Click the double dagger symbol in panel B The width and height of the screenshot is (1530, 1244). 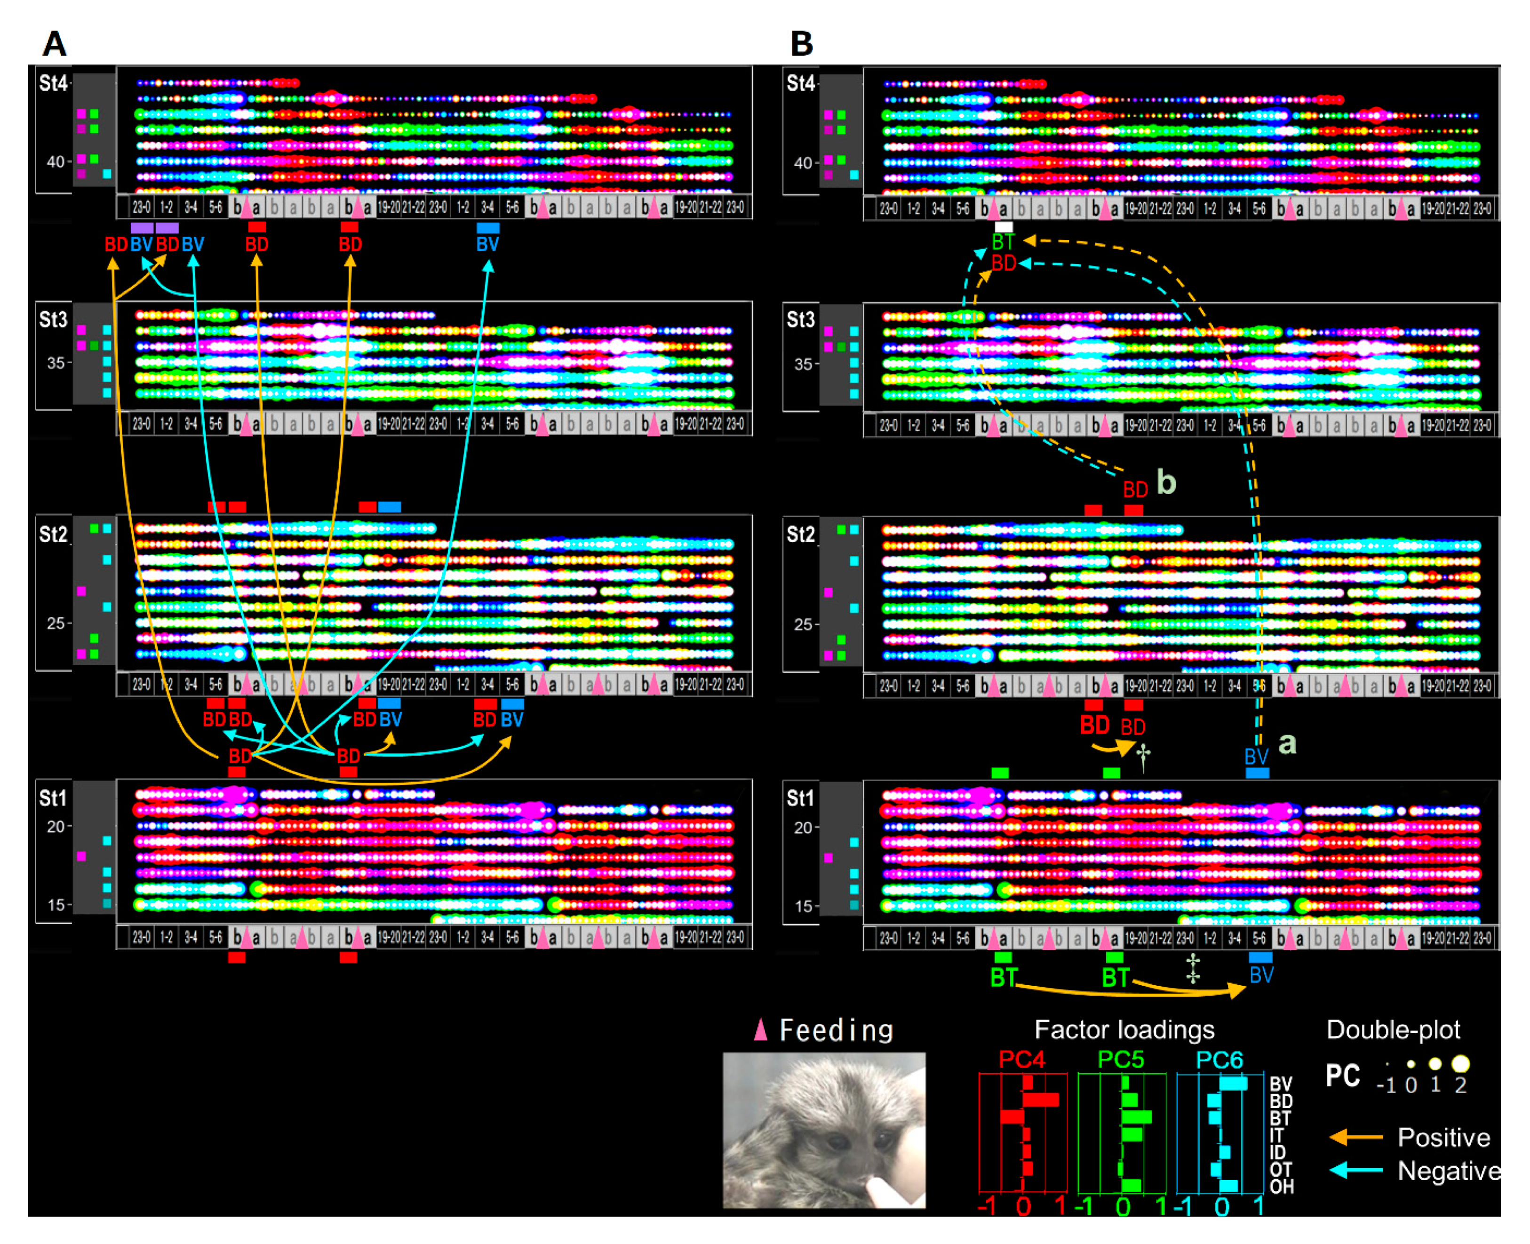[1193, 969]
